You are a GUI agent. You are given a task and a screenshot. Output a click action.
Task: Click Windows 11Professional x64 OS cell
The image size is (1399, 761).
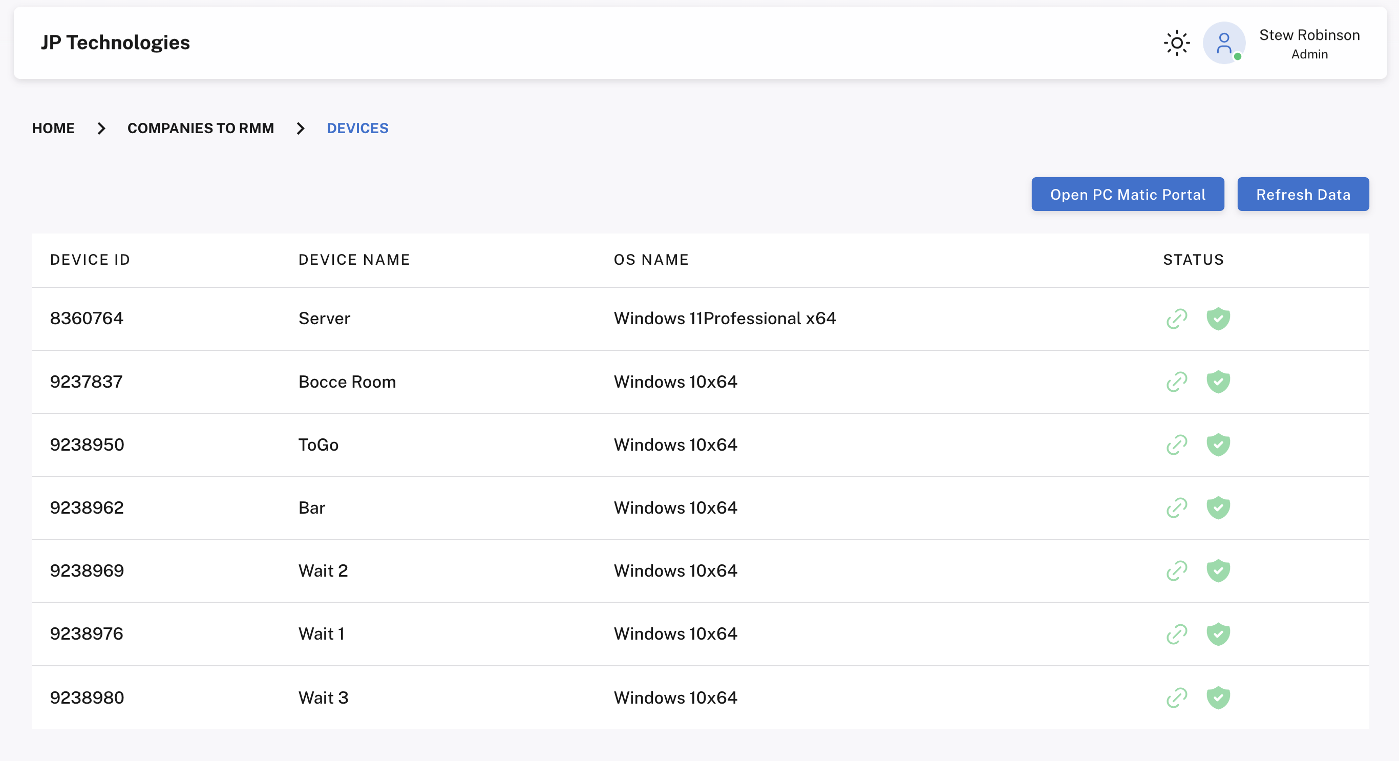725,319
